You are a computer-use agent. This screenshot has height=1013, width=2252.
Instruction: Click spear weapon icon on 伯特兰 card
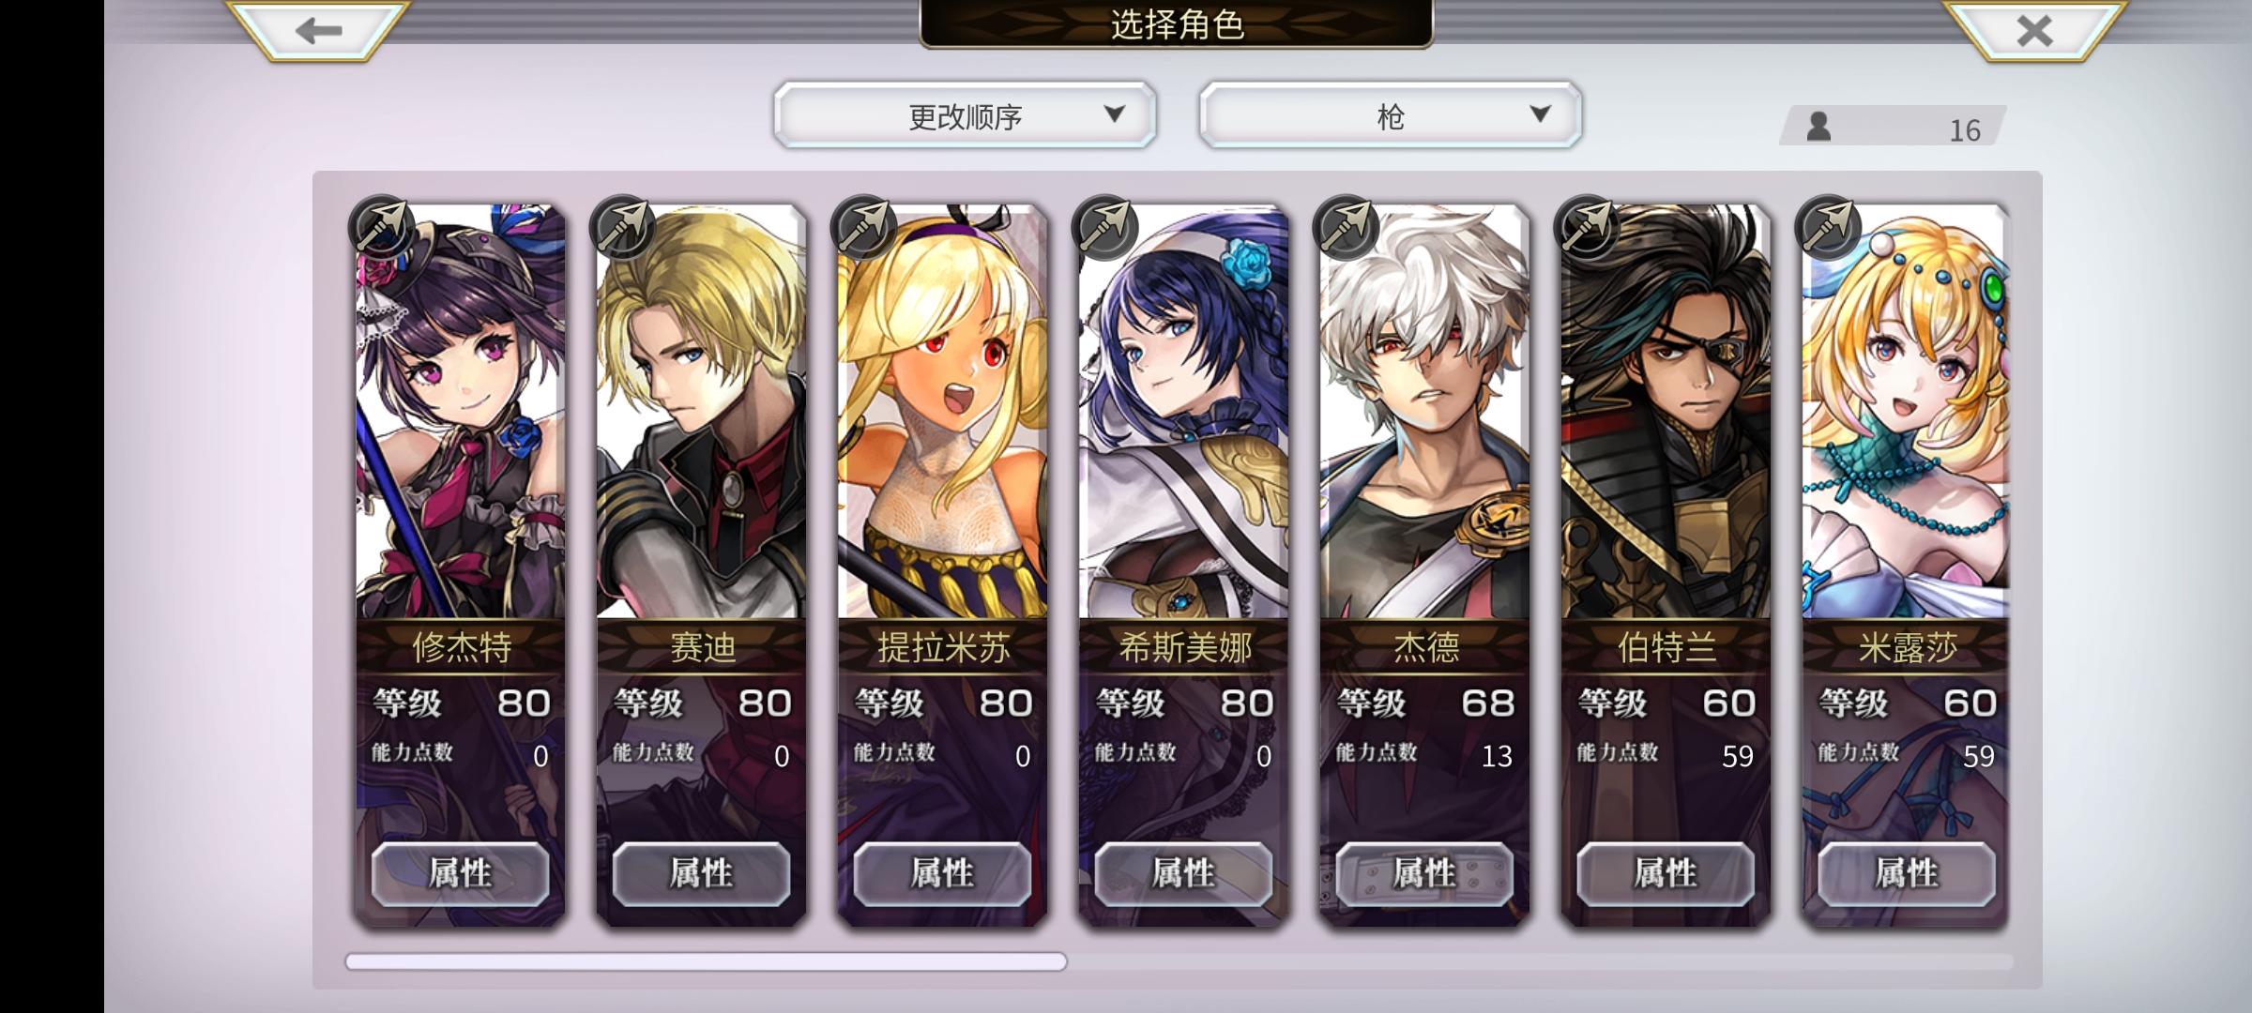tap(1586, 228)
